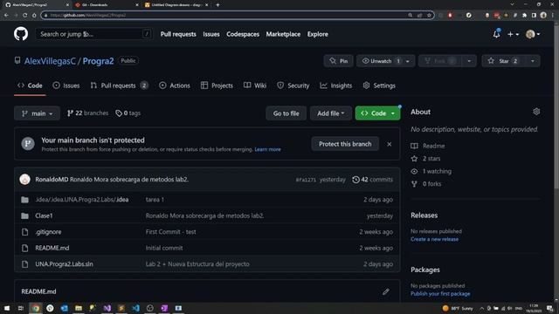Open the latest commit message sobrecarga de metodos
Image resolution: width=559 pixels, height=314 pixels.
129,180
